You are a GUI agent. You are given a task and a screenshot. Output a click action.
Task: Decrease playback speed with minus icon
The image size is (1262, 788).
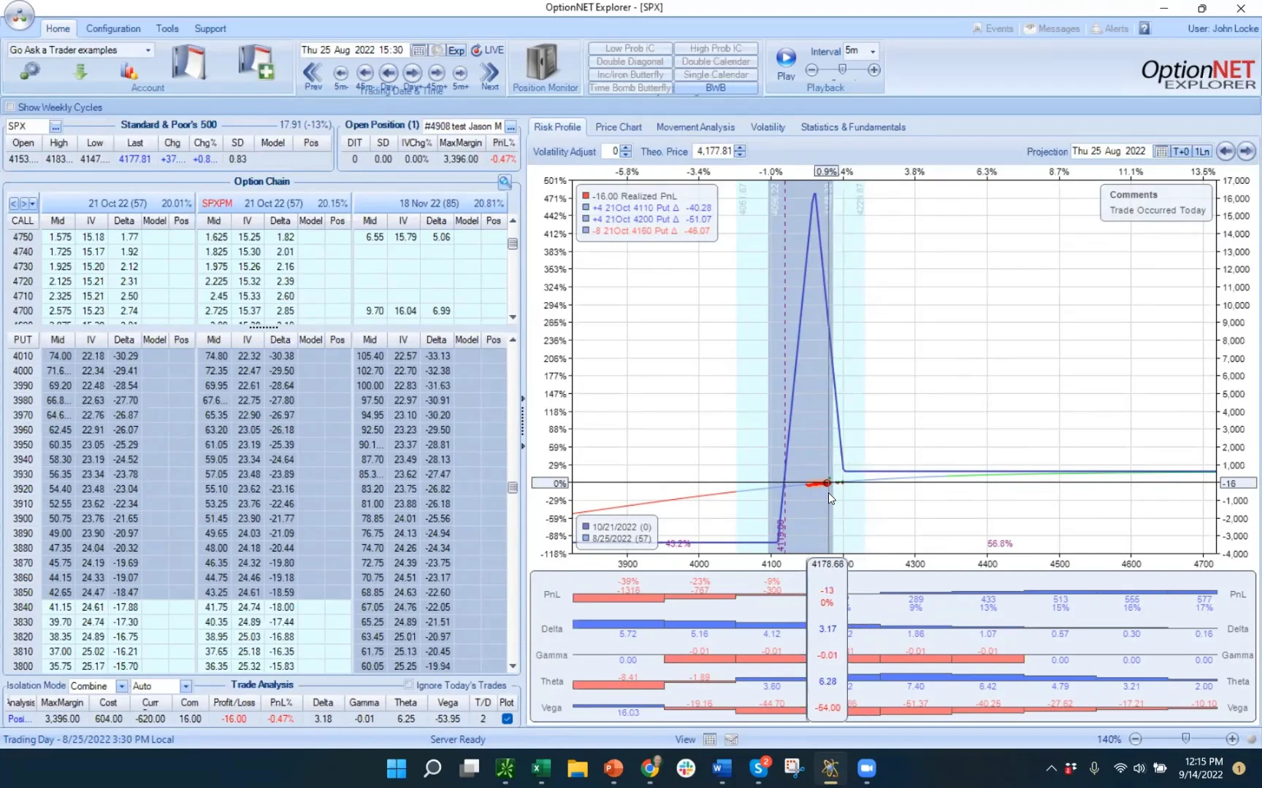point(811,70)
